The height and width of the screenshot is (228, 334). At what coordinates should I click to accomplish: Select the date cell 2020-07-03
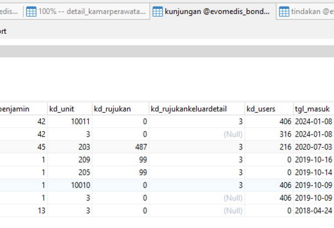[x=313, y=147]
